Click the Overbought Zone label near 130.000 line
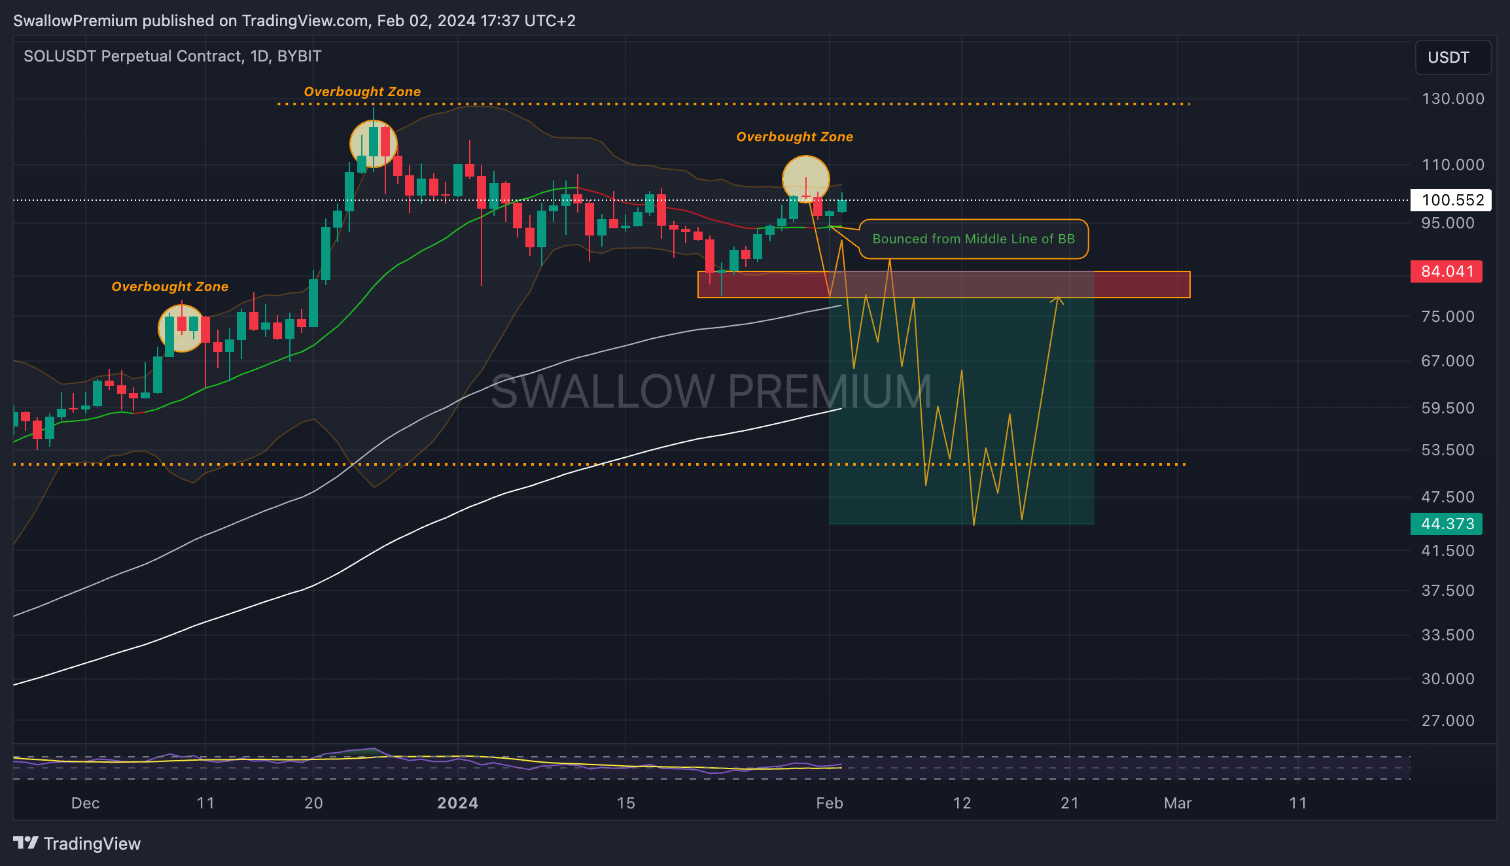This screenshot has width=1510, height=866. tap(362, 92)
